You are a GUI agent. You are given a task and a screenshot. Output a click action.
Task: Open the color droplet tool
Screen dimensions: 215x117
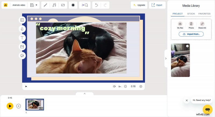tap(22, 29)
